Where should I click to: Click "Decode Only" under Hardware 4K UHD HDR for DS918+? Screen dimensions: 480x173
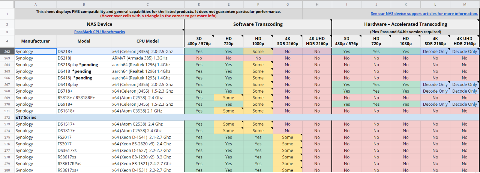(x=465, y=104)
